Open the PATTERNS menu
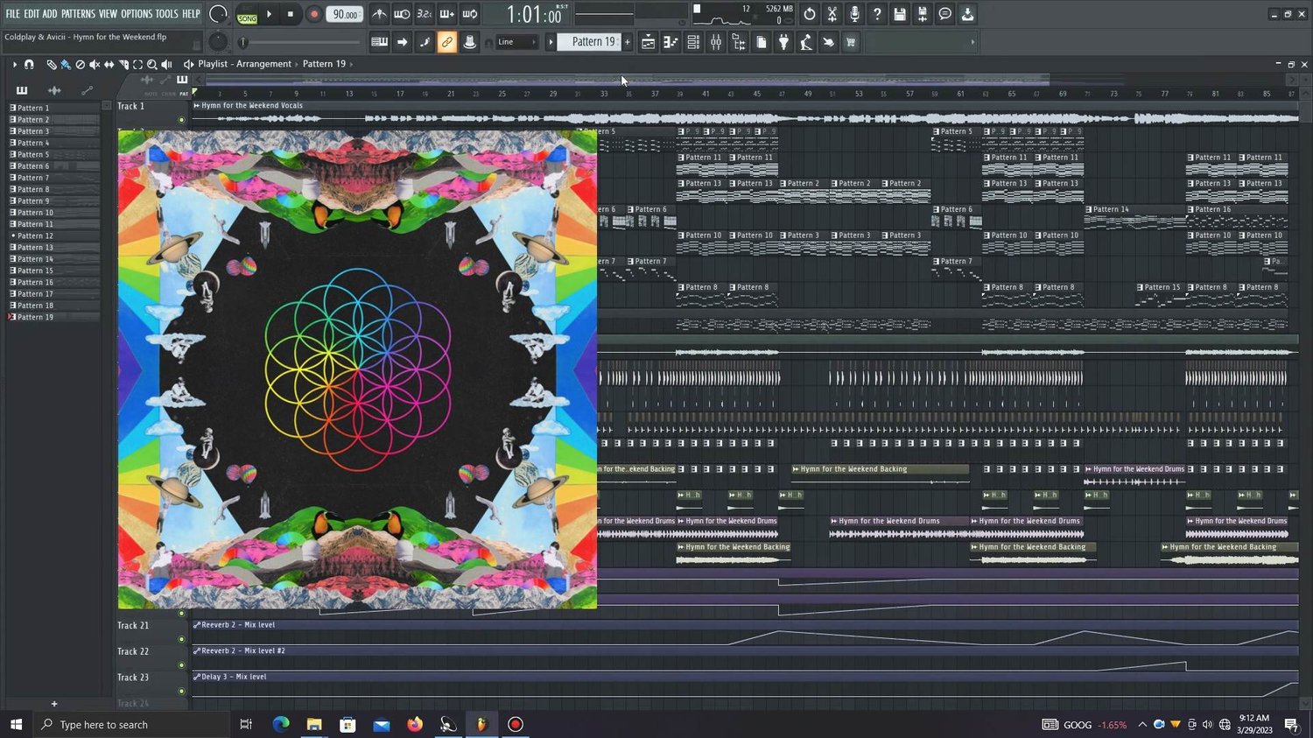Viewport: 1313px width, 738px height. click(x=78, y=14)
